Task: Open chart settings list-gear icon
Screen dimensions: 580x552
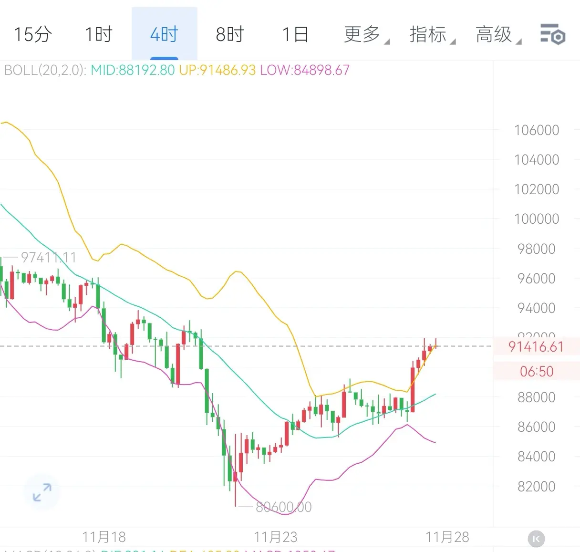Action: (x=553, y=34)
